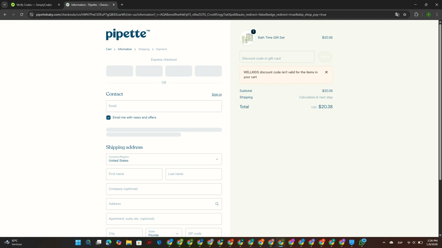Select the Information breadcrumb step
This screenshot has width=442, height=248.
pyautogui.click(x=125, y=49)
